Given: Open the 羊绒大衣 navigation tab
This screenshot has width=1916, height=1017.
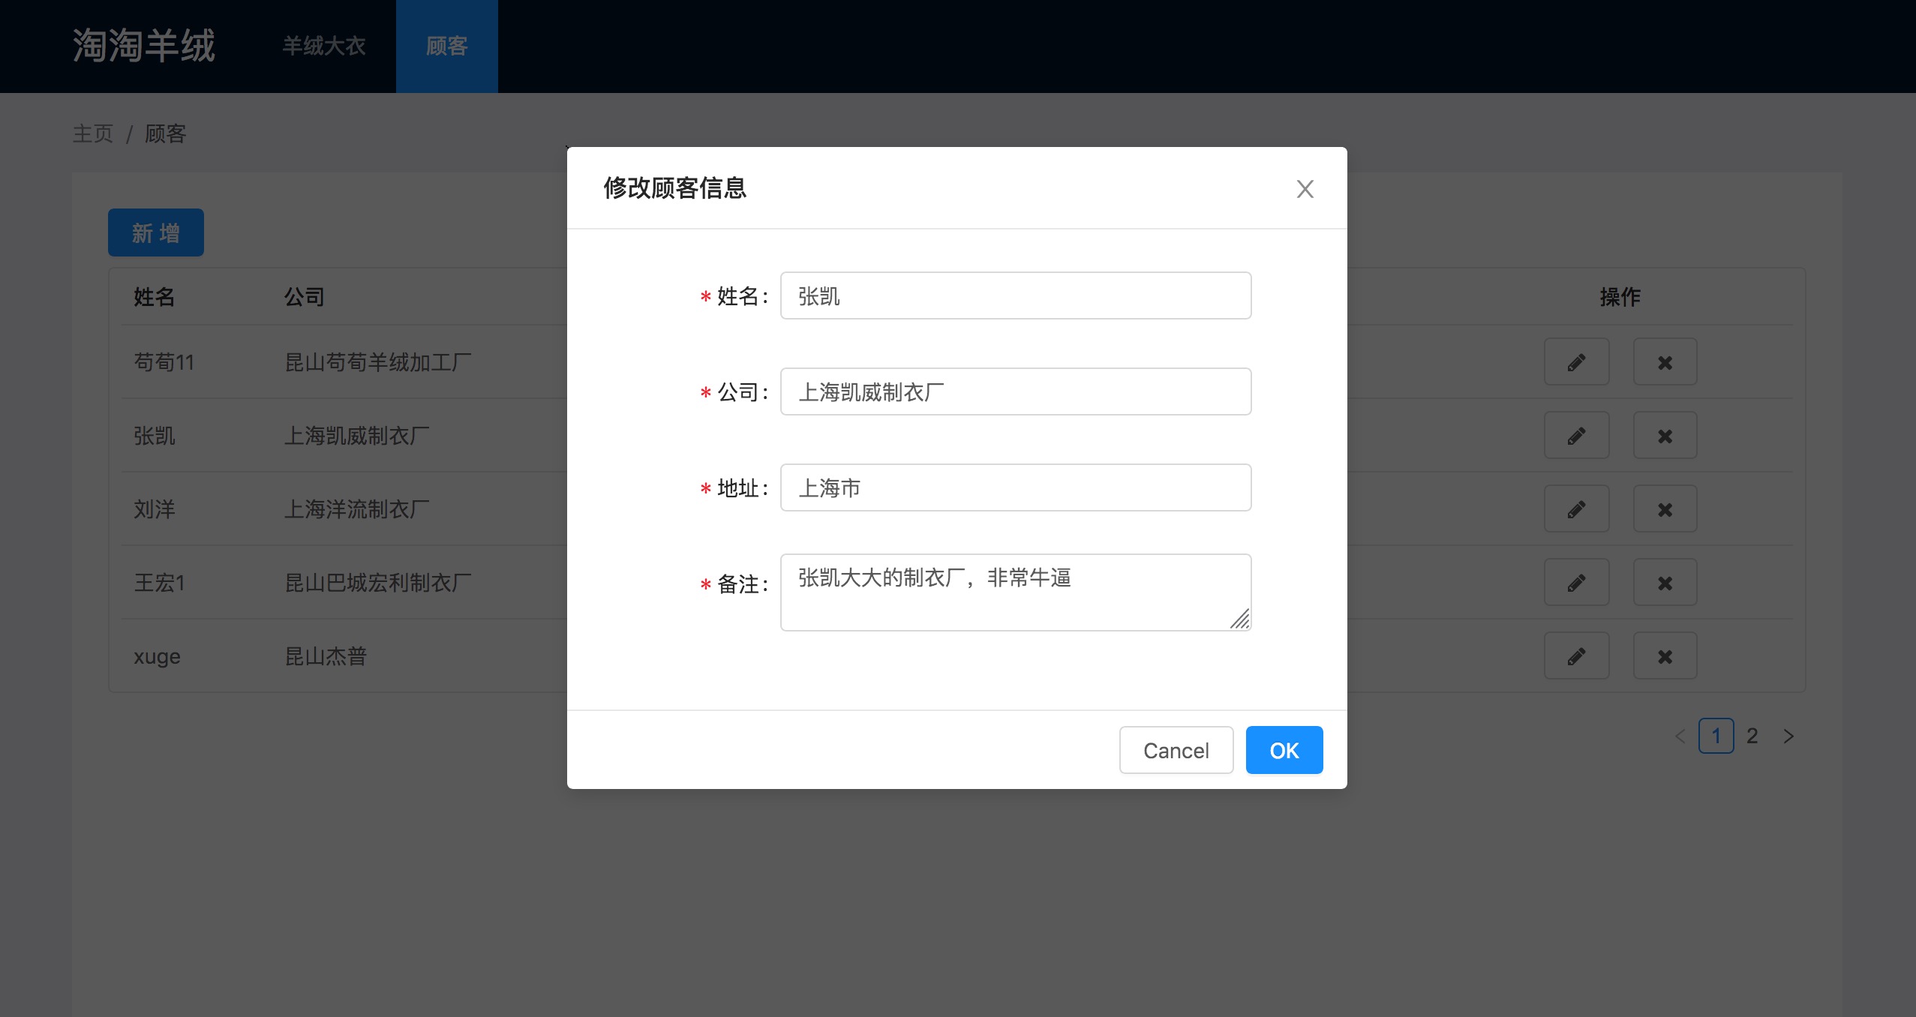Looking at the screenshot, I should pos(323,46).
